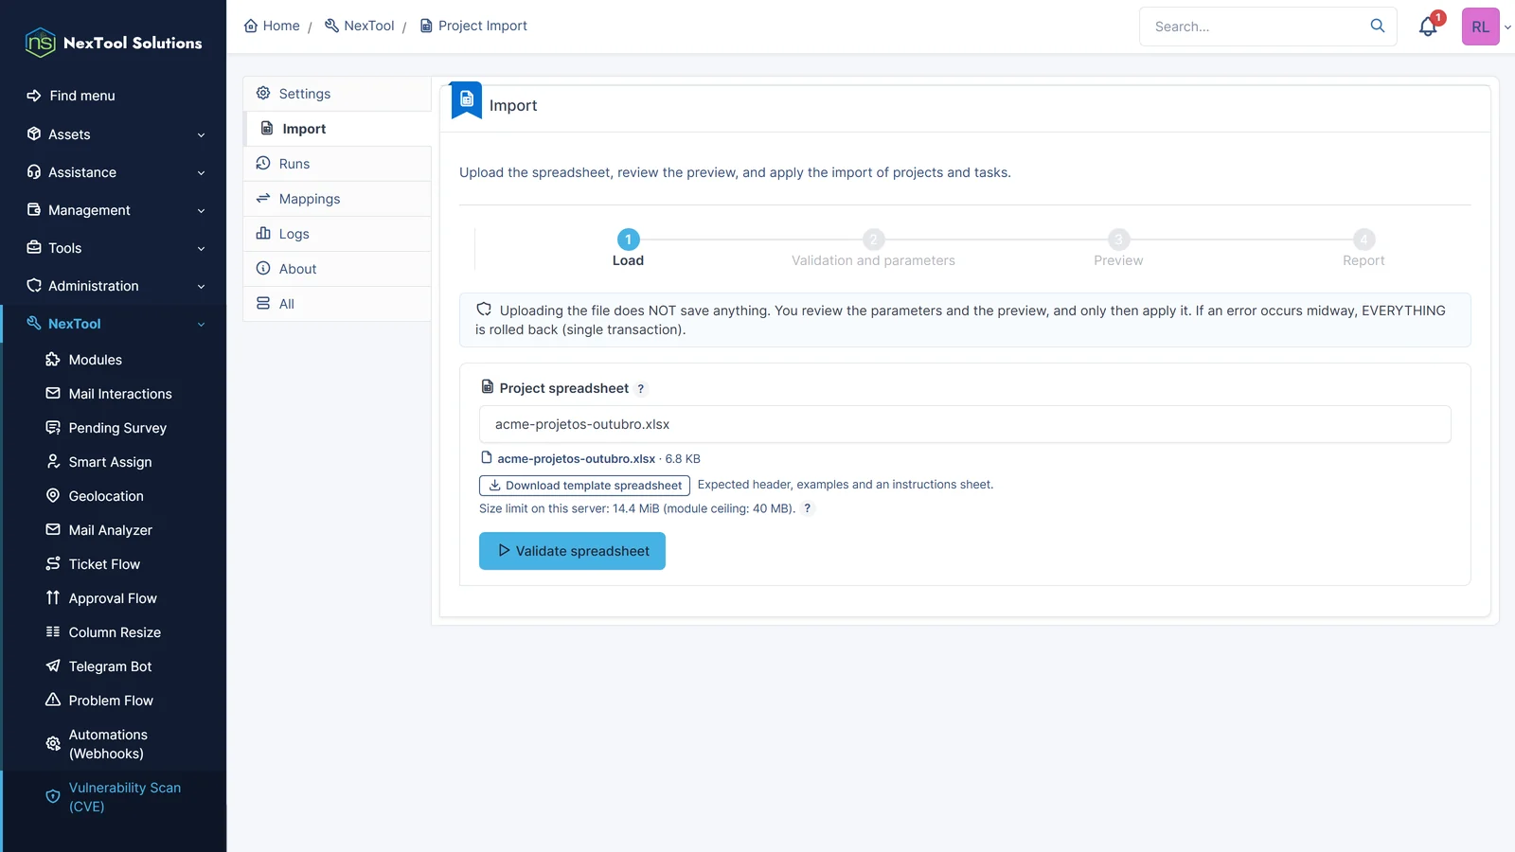The image size is (1515, 852).
Task: Expand the Assistance menu
Action: click(x=114, y=172)
